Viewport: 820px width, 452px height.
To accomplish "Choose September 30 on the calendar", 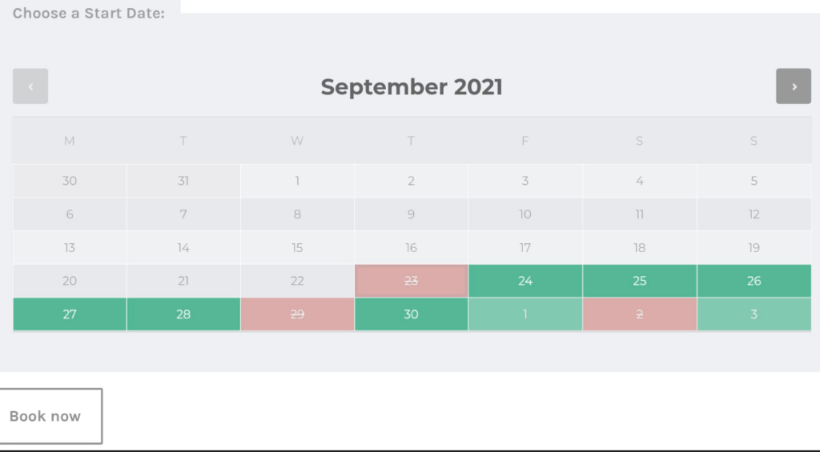I will (411, 314).
